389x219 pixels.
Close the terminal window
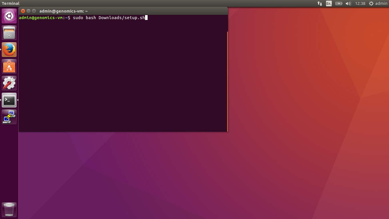23,11
